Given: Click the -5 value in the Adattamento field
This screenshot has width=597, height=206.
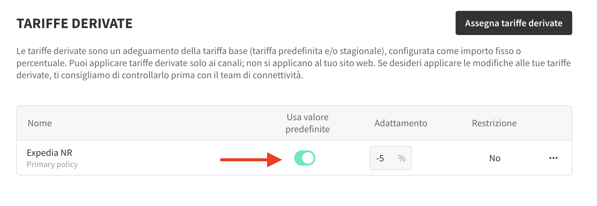Looking at the screenshot, I should click(380, 158).
